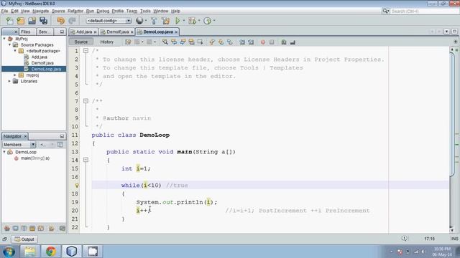
Task: Click the Uncomment editor toolbar icon
Action: [x=293, y=42]
